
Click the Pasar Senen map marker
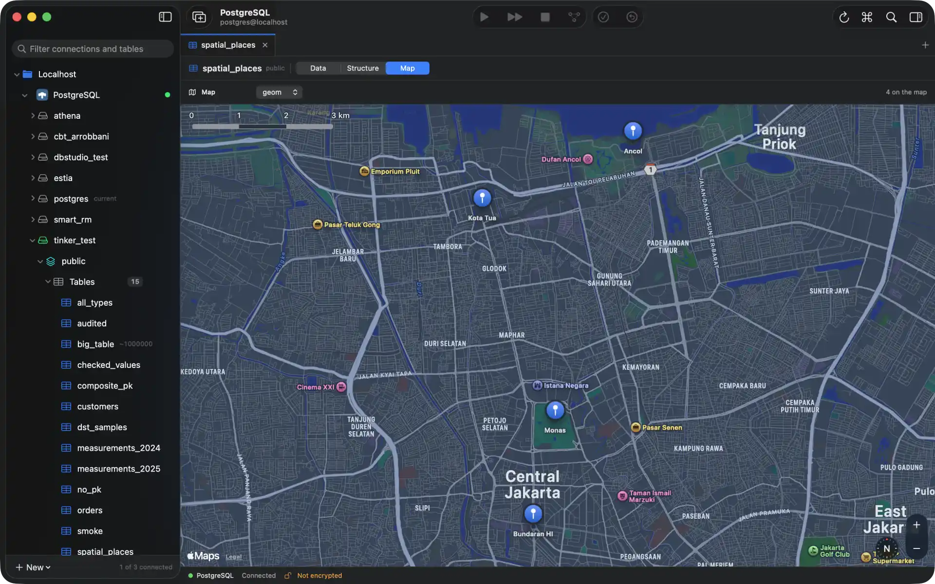636,427
